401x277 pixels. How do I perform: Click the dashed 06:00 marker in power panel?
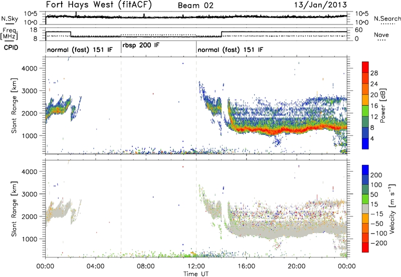(121, 105)
